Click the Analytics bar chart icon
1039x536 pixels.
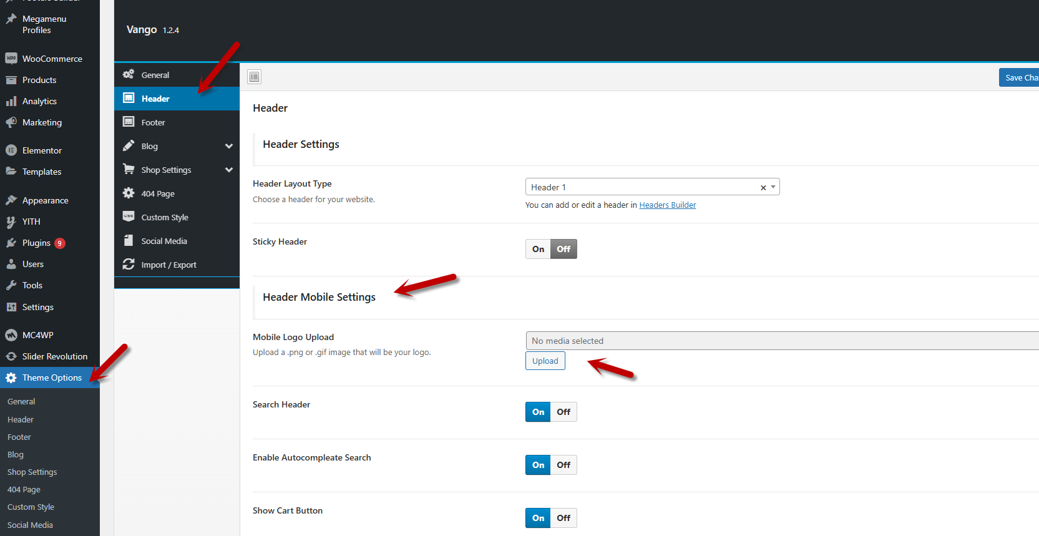[x=11, y=101]
